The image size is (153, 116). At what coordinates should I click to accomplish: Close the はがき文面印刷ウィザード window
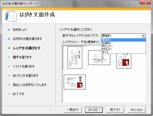(145, 2)
